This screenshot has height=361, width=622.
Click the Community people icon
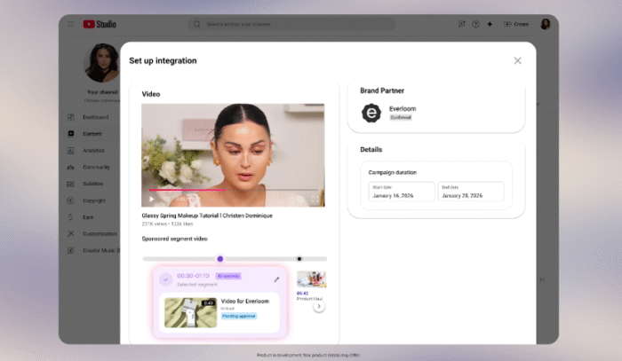pyautogui.click(x=70, y=167)
